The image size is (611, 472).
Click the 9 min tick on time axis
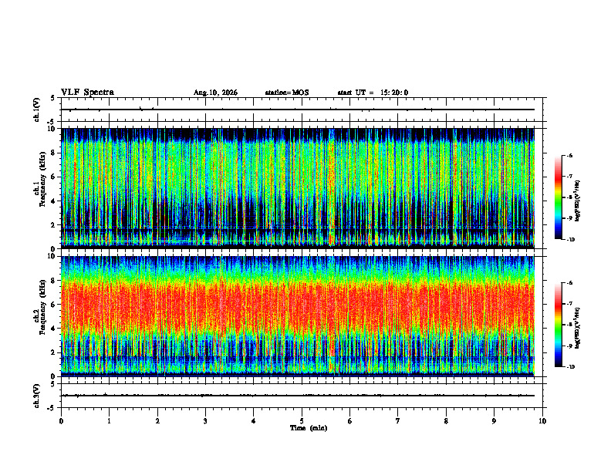[x=494, y=421]
